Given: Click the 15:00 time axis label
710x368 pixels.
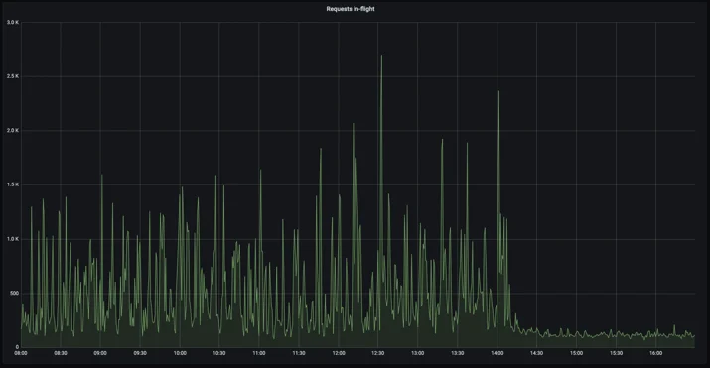Looking at the screenshot, I should pyautogui.click(x=576, y=353).
